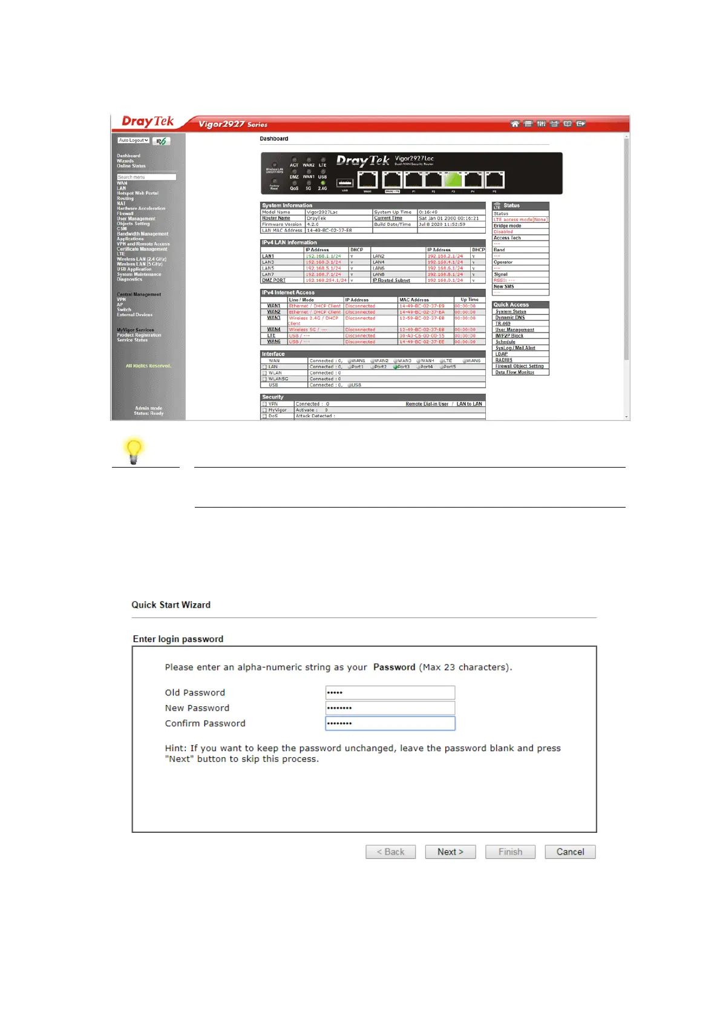The height and width of the screenshot is (1020, 720).
Task: Click the USB port on router image
Action: click(x=345, y=182)
